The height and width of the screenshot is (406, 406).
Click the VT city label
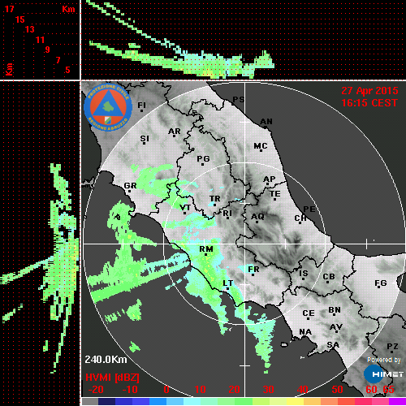[x=185, y=208]
